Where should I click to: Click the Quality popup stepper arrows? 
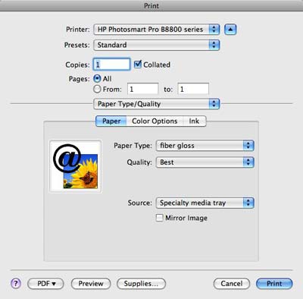tap(248, 162)
